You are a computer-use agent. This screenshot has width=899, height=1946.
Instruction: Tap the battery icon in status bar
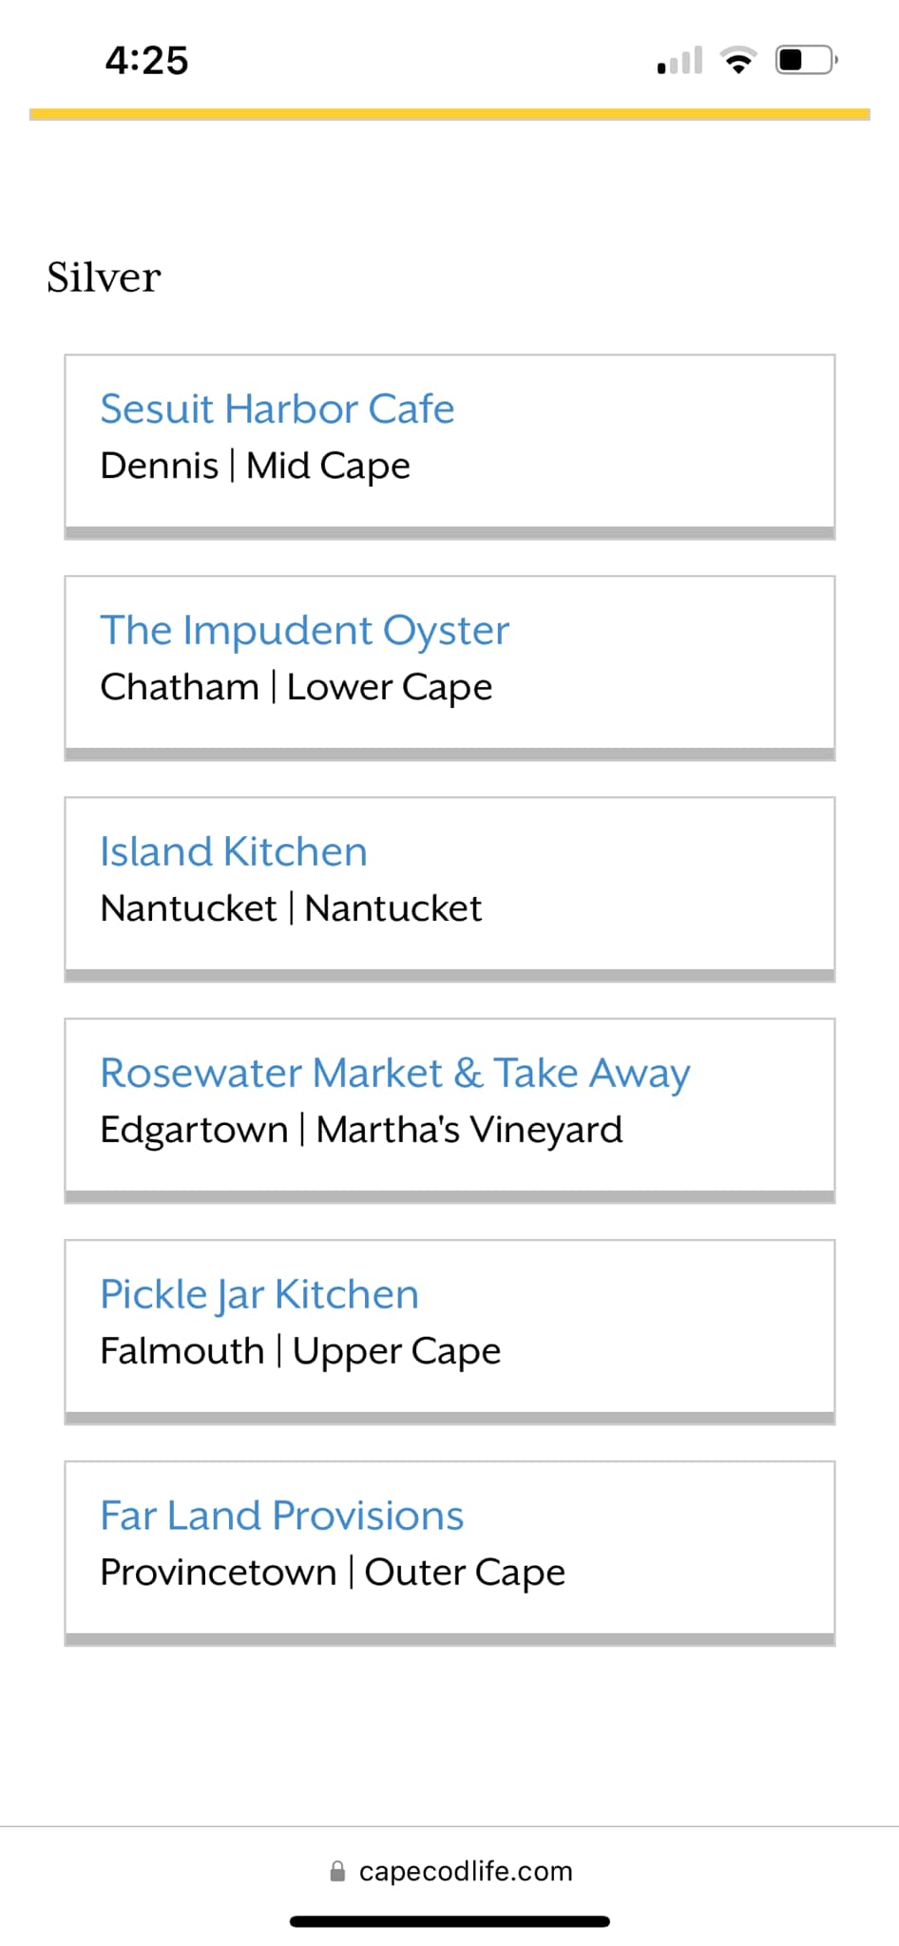pos(807,60)
